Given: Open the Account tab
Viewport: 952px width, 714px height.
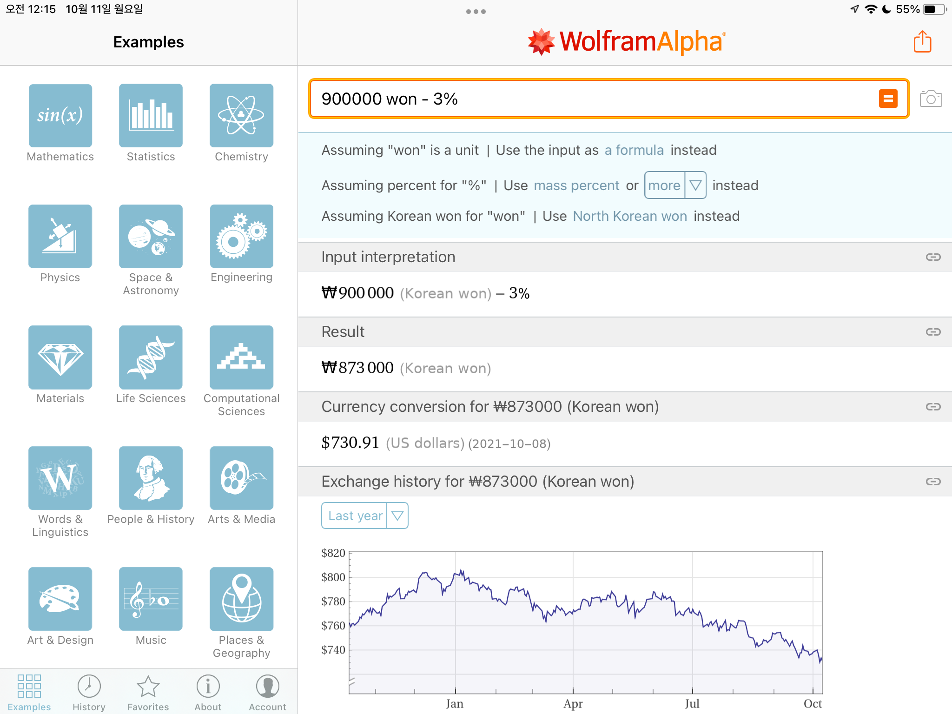Looking at the screenshot, I should click(267, 693).
